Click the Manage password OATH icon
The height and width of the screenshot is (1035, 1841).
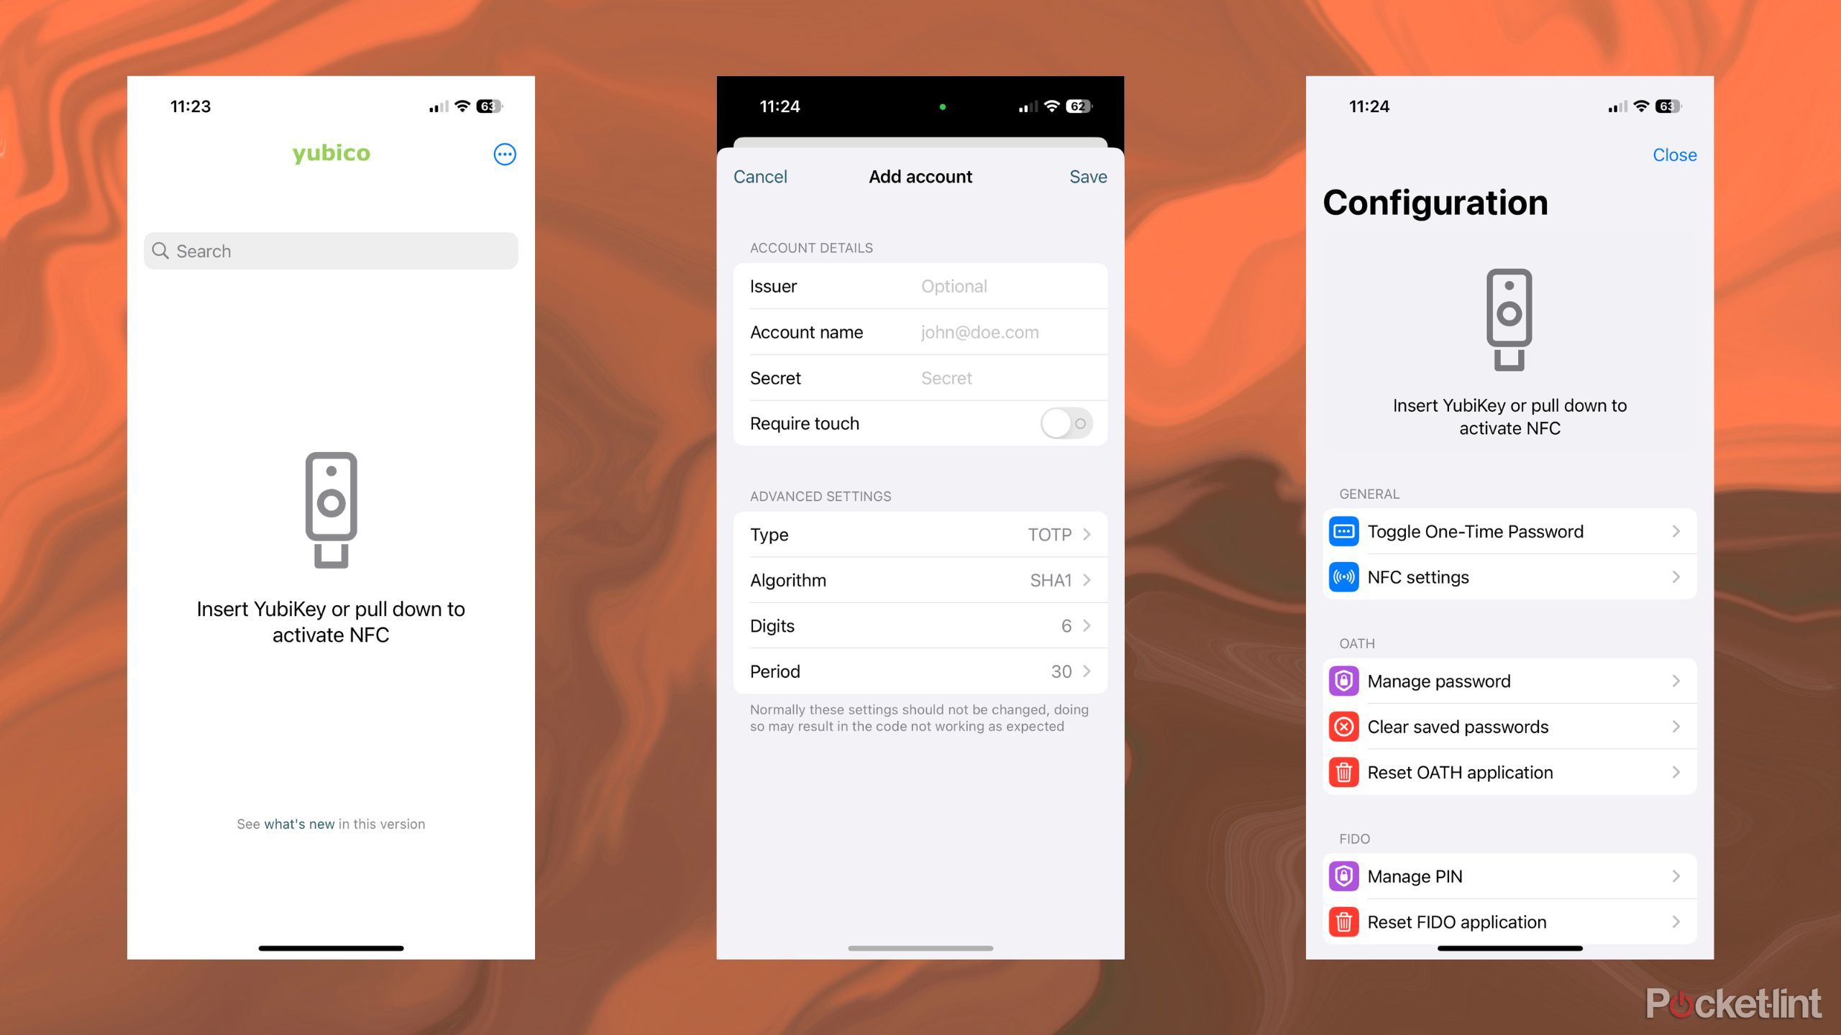1344,680
